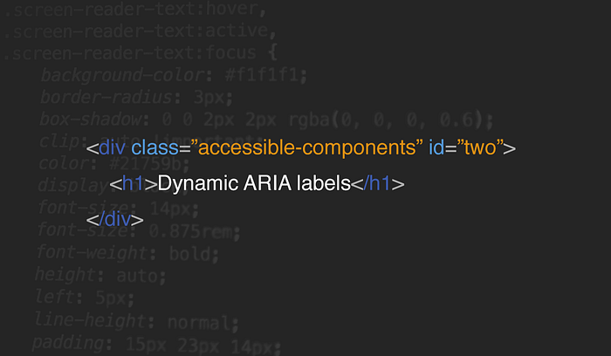Click the closing h1 tag

378,183
